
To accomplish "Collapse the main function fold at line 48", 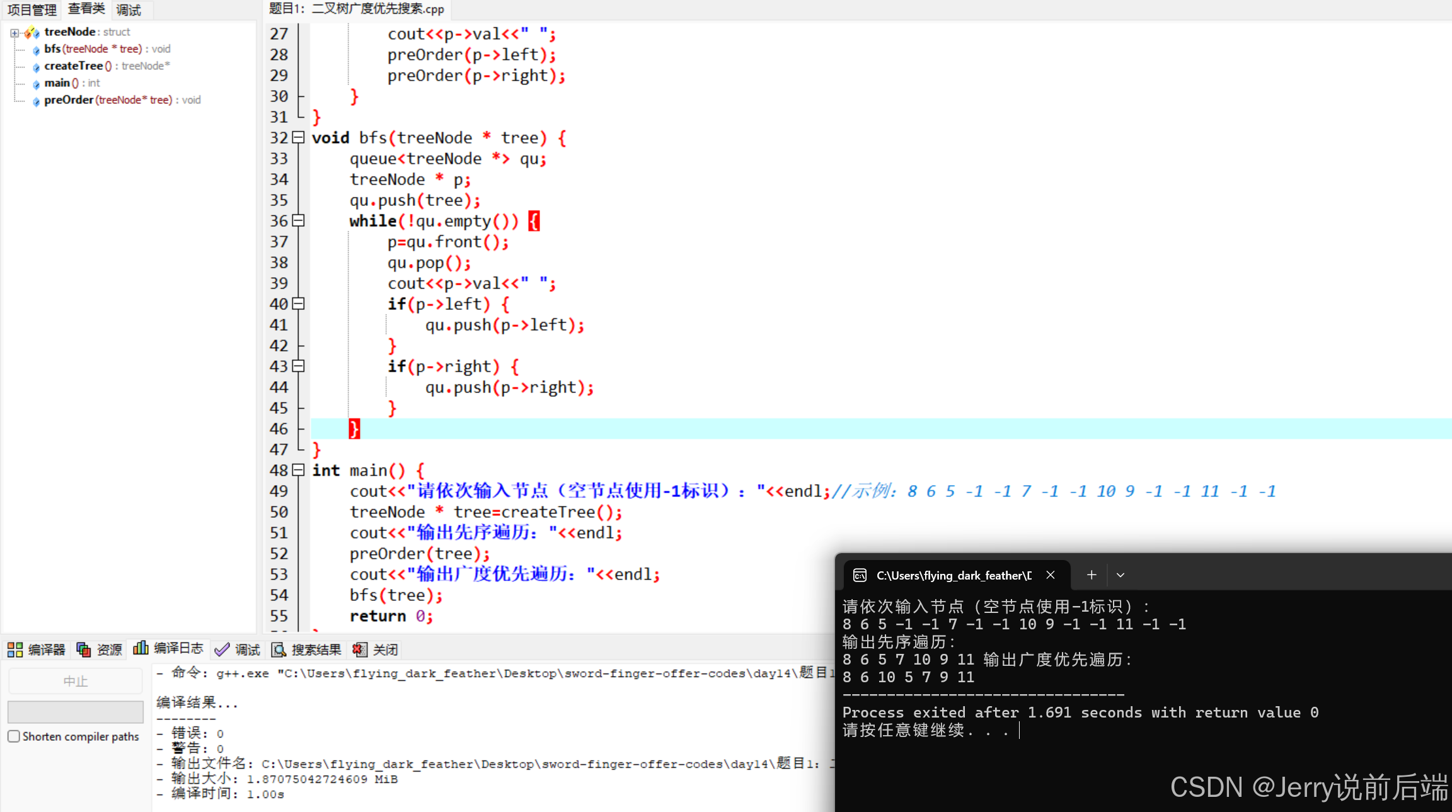I will click(299, 470).
